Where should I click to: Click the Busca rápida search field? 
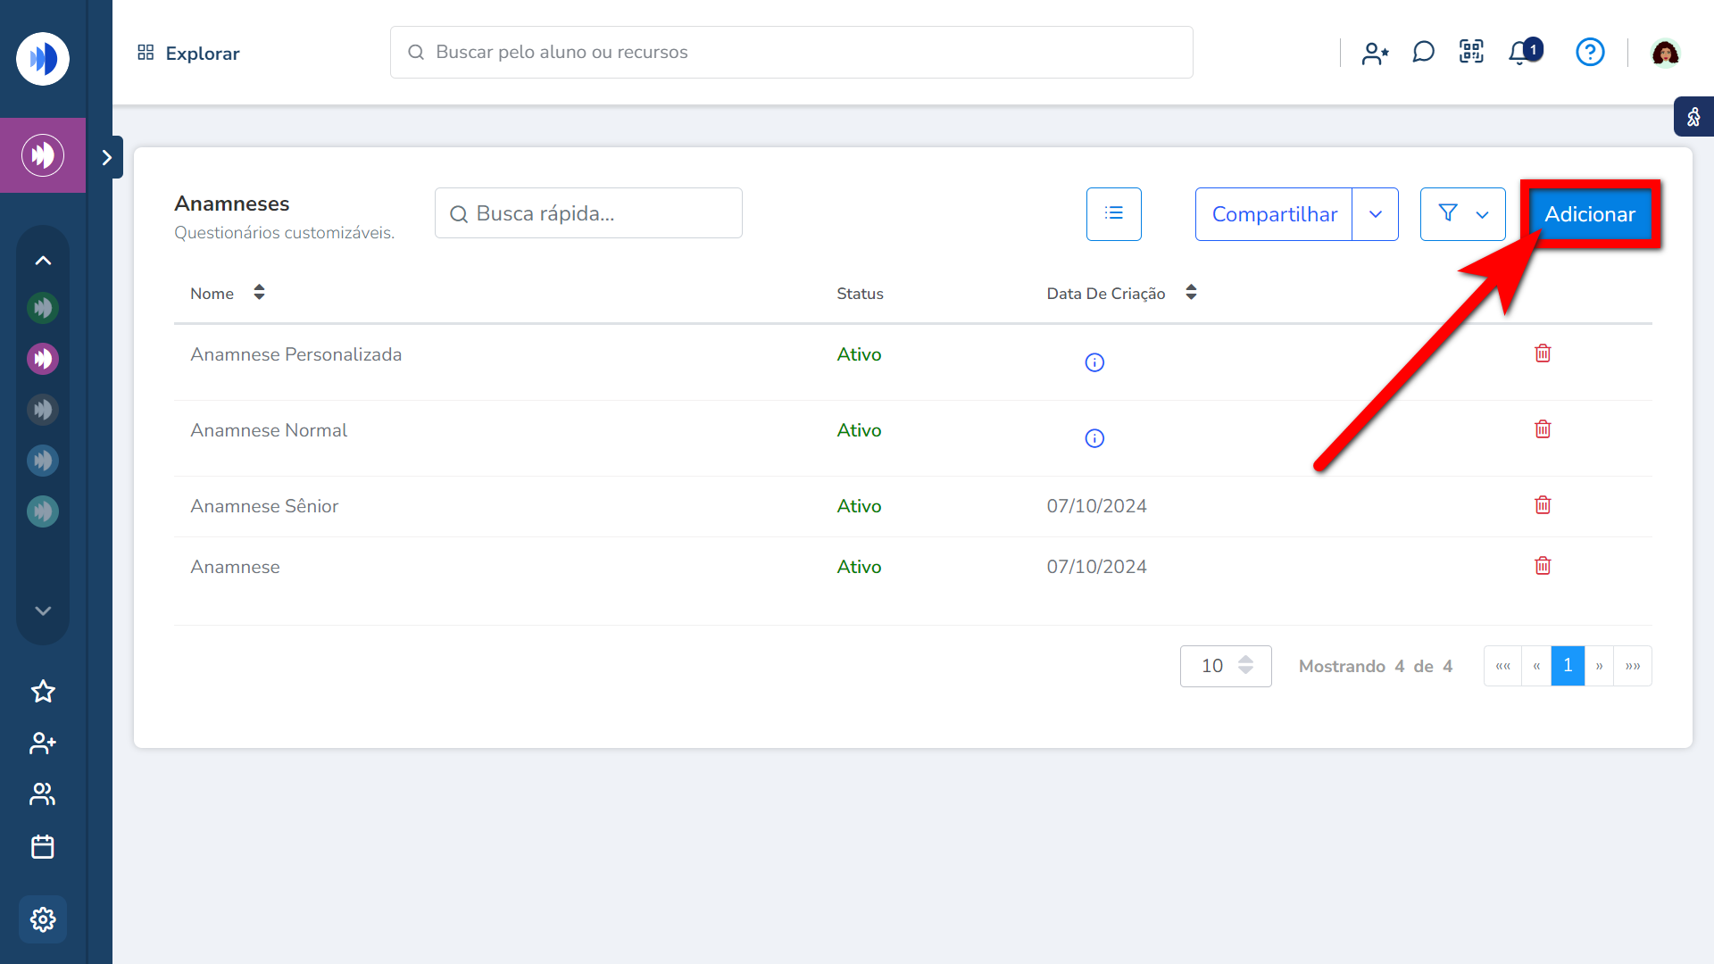(x=589, y=213)
